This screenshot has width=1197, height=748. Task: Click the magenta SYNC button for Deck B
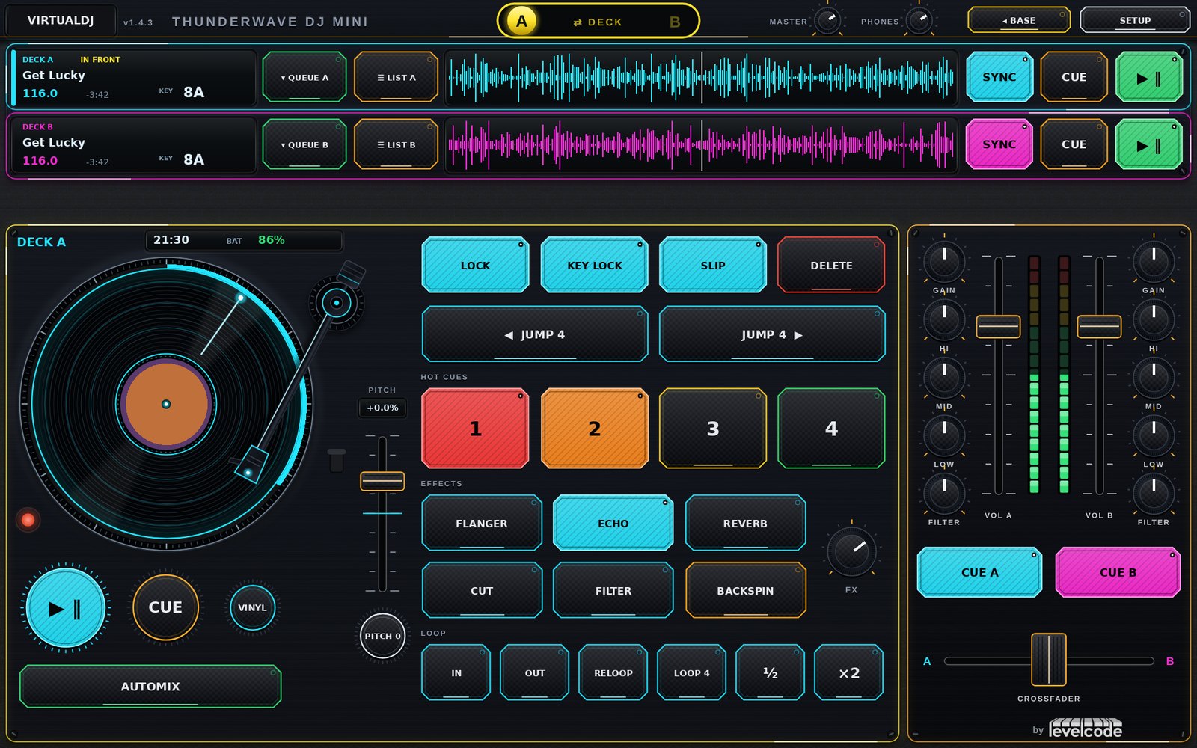coord(999,144)
